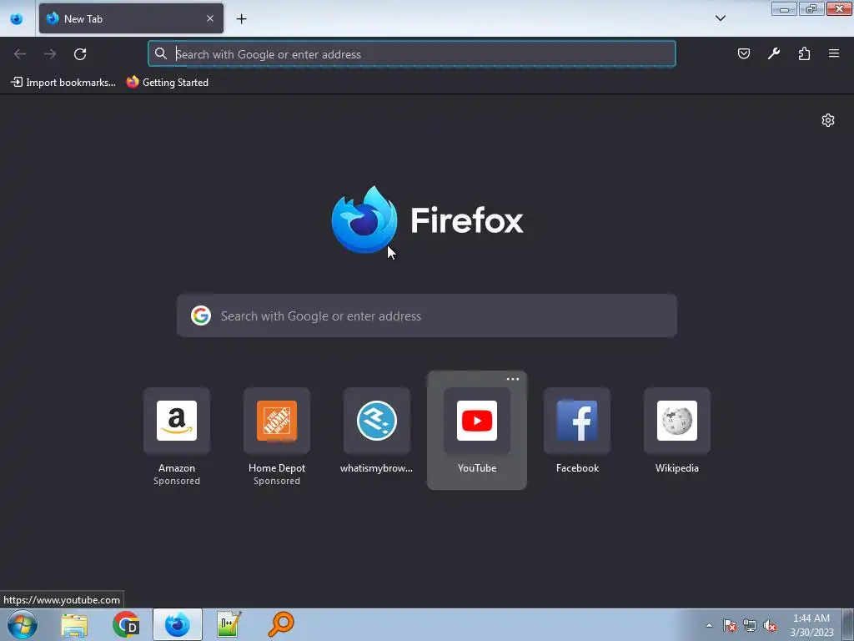Click the muted volume tray icon
Image resolution: width=854 pixels, height=641 pixels.
pyautogui.click(x=770, y=625)
